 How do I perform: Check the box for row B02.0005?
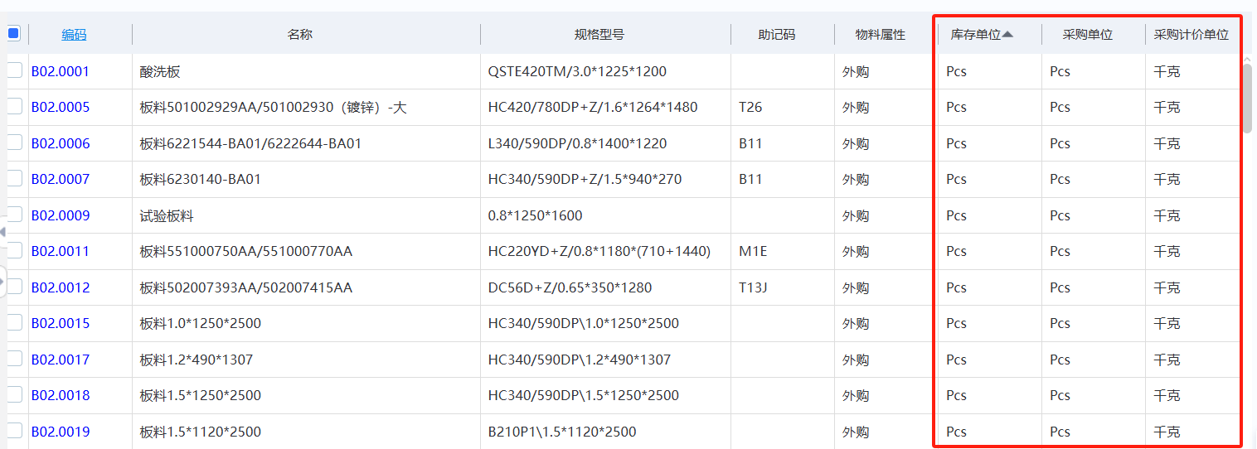(14, 106)
